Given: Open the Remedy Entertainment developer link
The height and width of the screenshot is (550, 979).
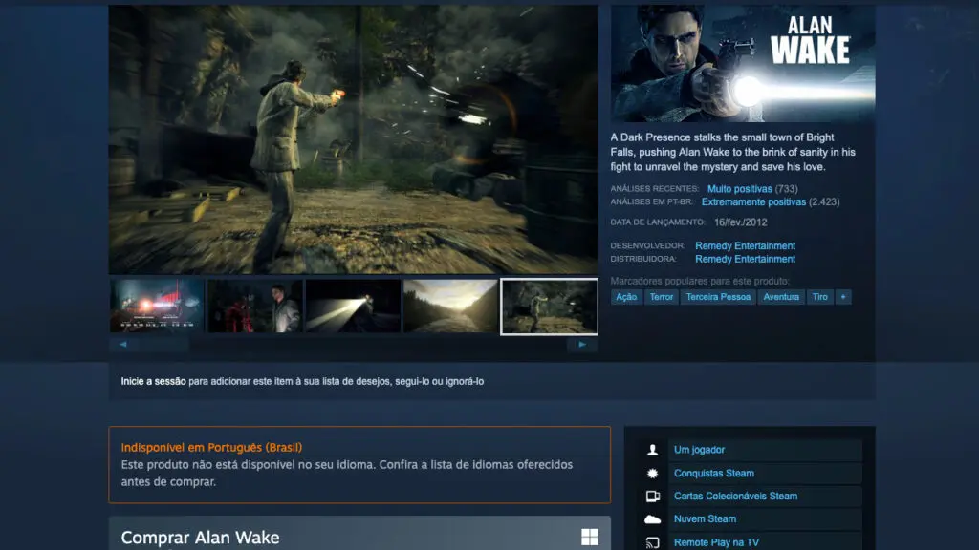Looking at the screenshot, I should [x=745, y=246].
